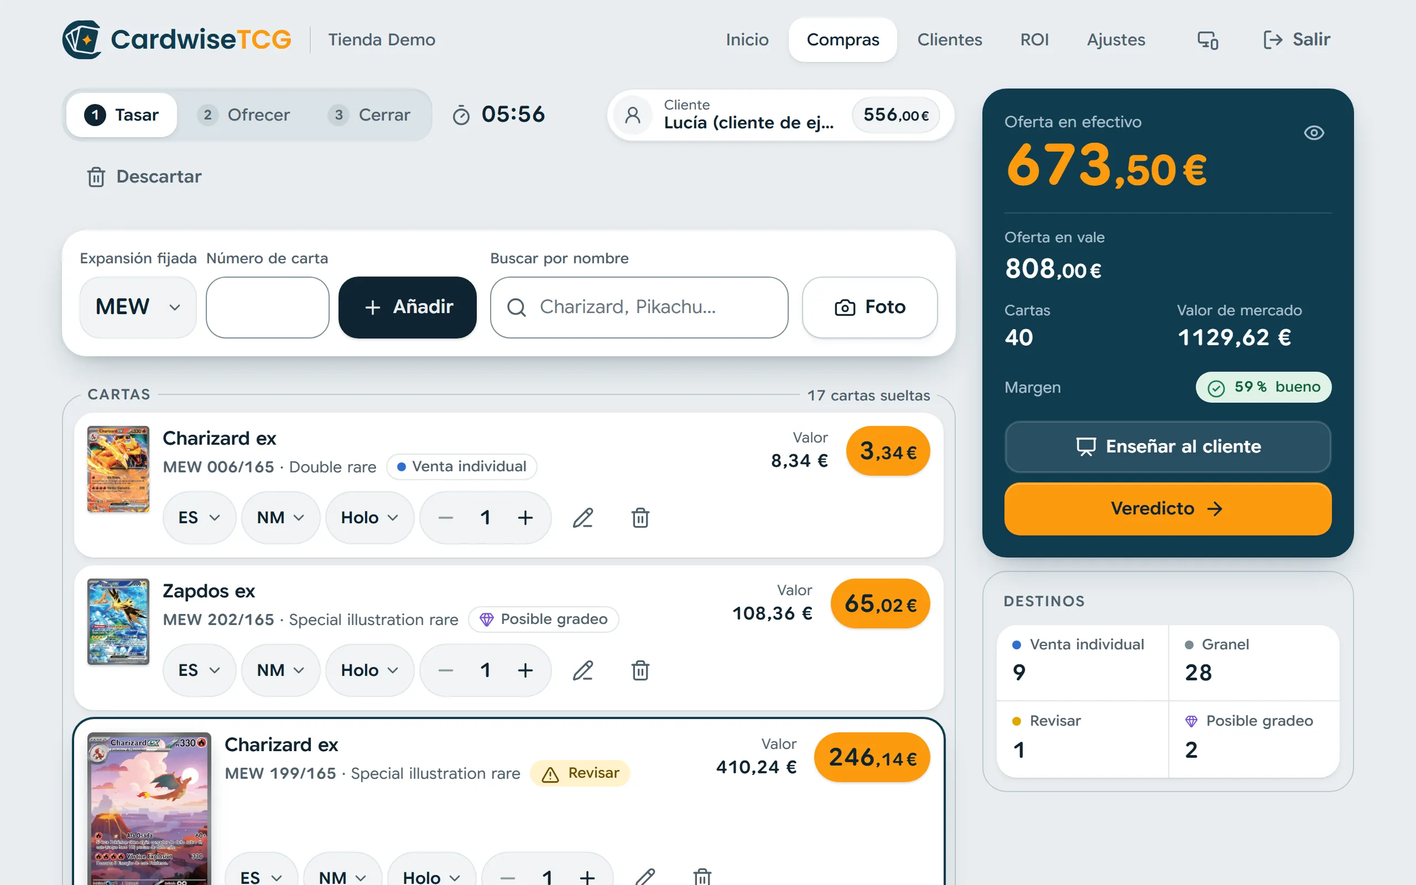1416x885 pixels.
Task: Open Holo finish dropdown for Zapdos ex
Action: click(x=370, y=670)
